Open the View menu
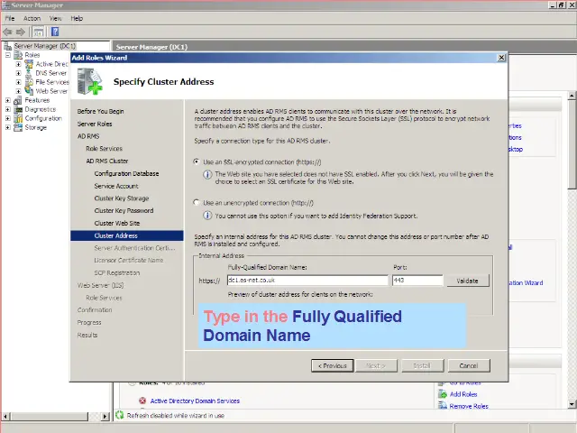This screenshot has height=433, width=577. [x=55, y=18]
